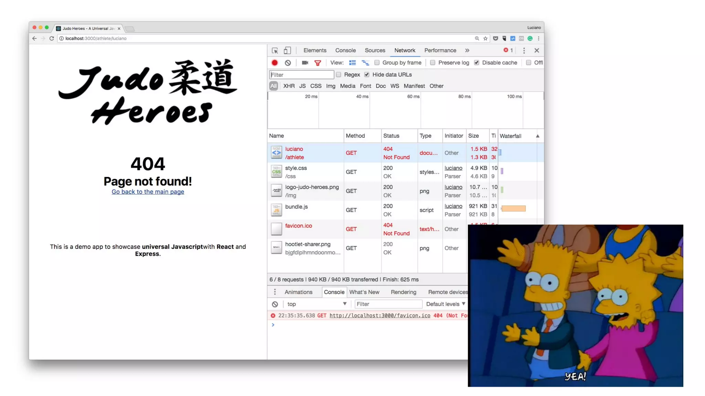
Task: Filter requests by XHR type
Action: pos(288,86)
